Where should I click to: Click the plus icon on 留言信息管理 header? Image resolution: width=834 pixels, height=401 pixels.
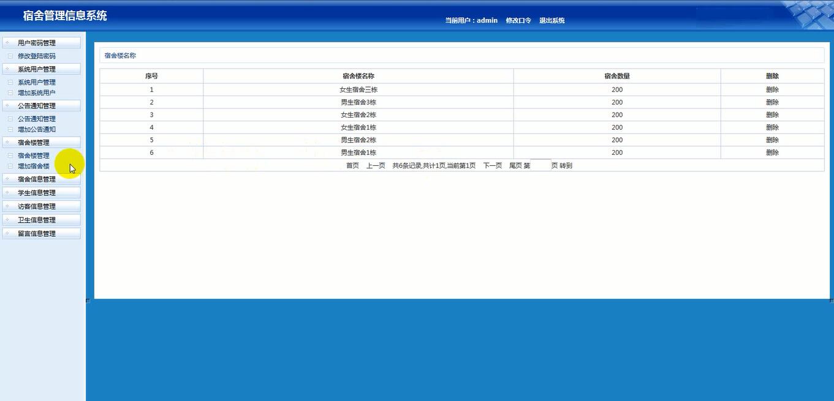click(x=7, y=233)
